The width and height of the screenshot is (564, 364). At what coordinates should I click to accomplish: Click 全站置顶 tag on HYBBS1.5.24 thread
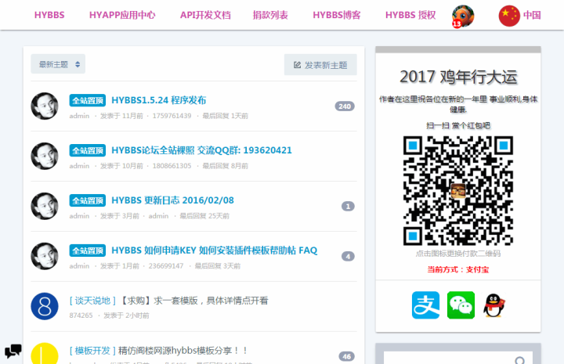(x=88, y=100)
